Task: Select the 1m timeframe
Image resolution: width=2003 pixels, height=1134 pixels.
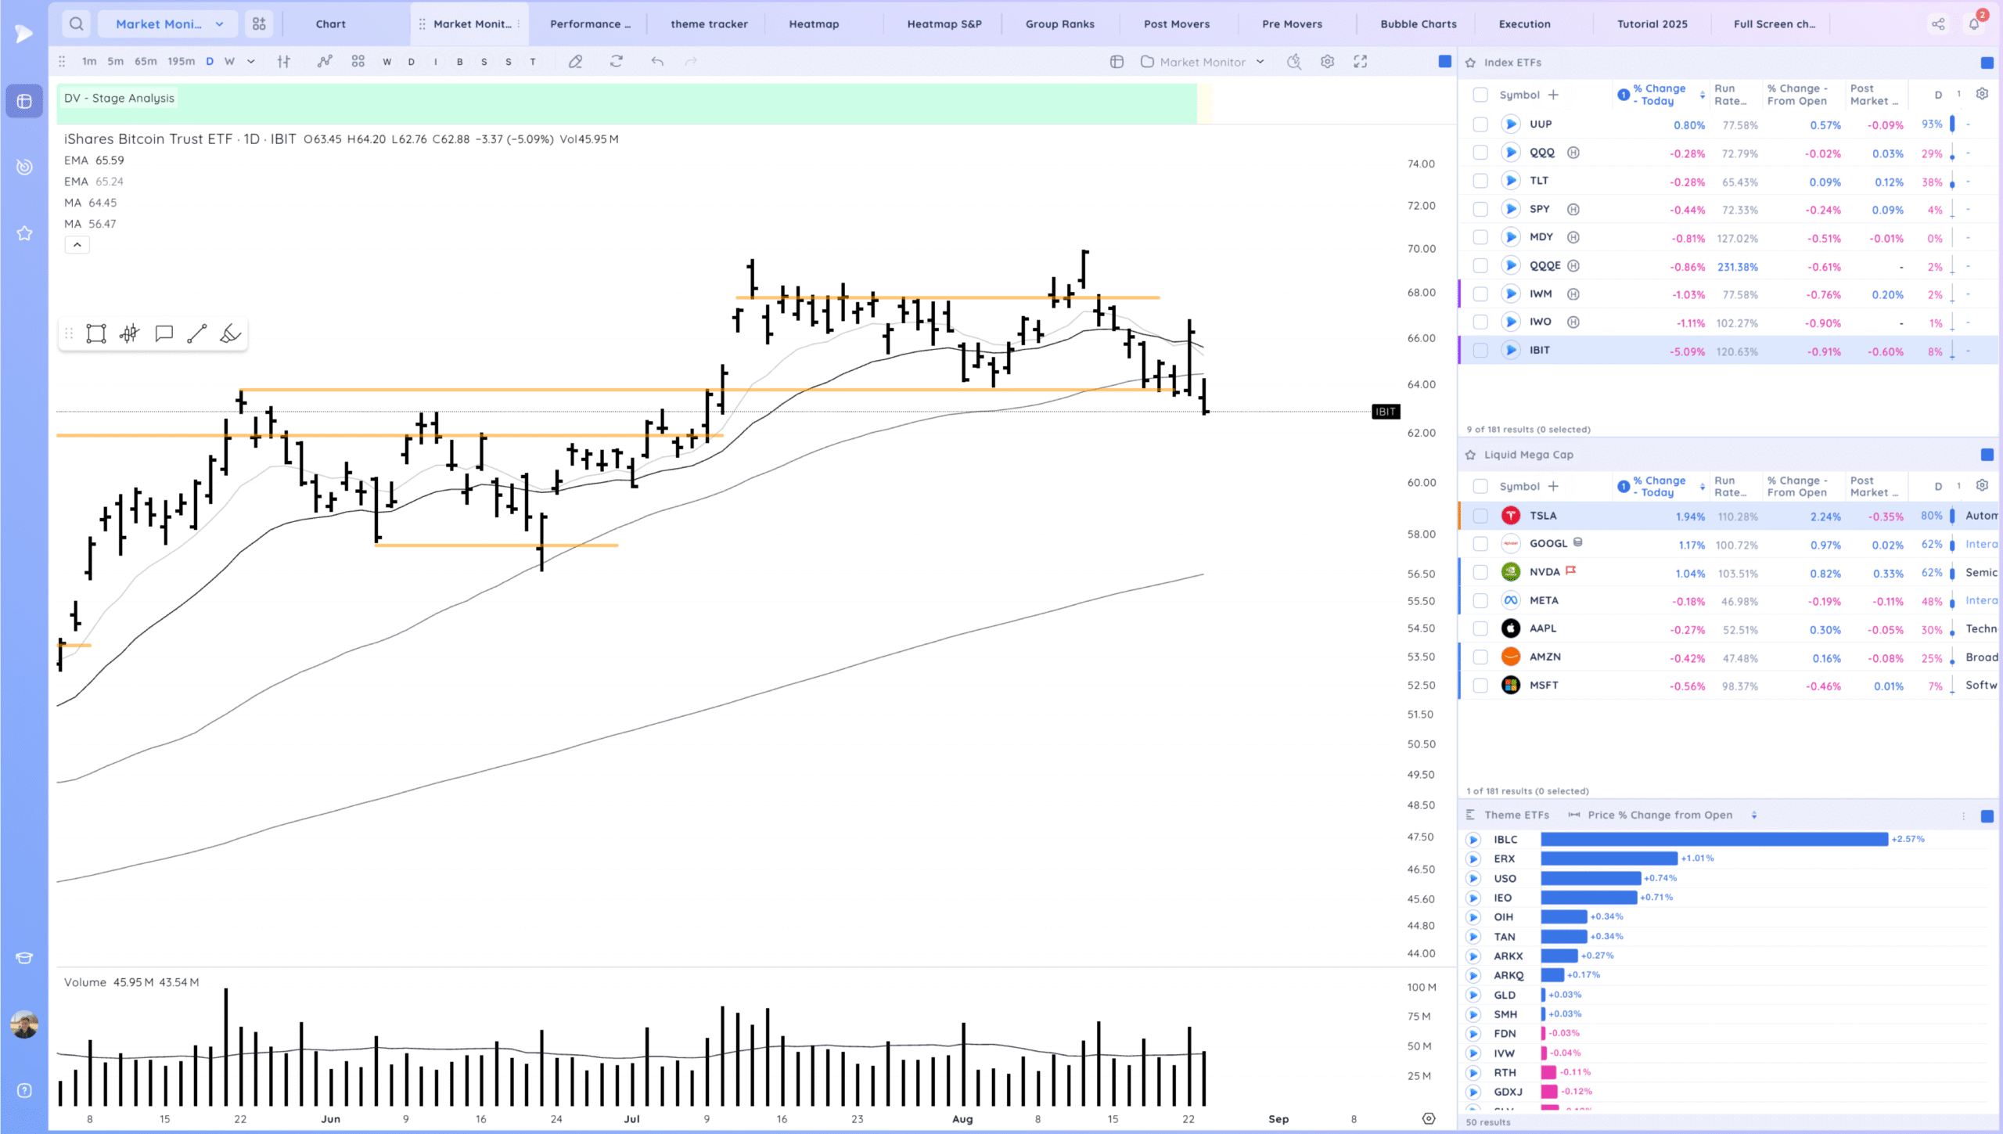Action: click(x=89, y=62)
